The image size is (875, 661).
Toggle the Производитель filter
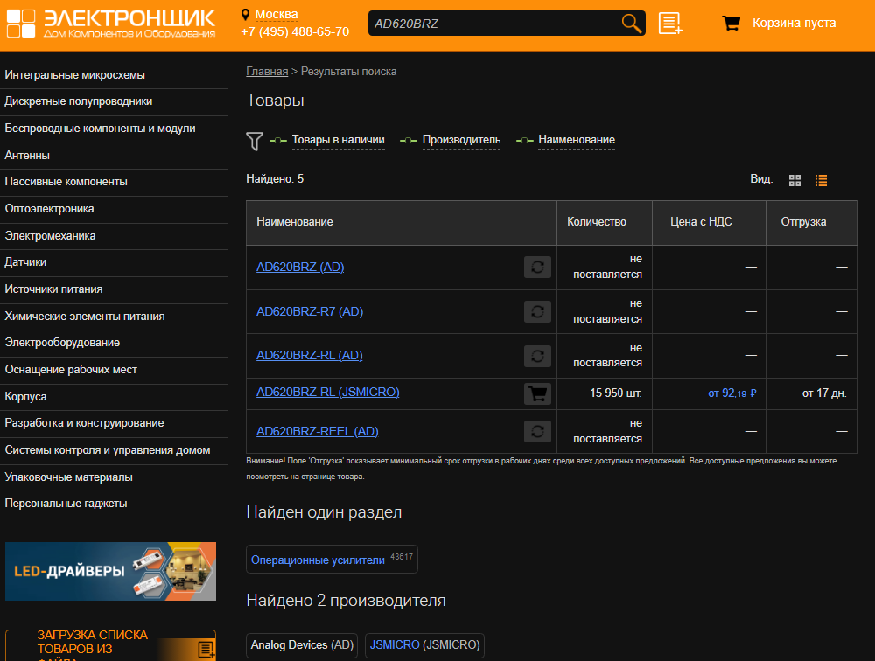point(461,140)
